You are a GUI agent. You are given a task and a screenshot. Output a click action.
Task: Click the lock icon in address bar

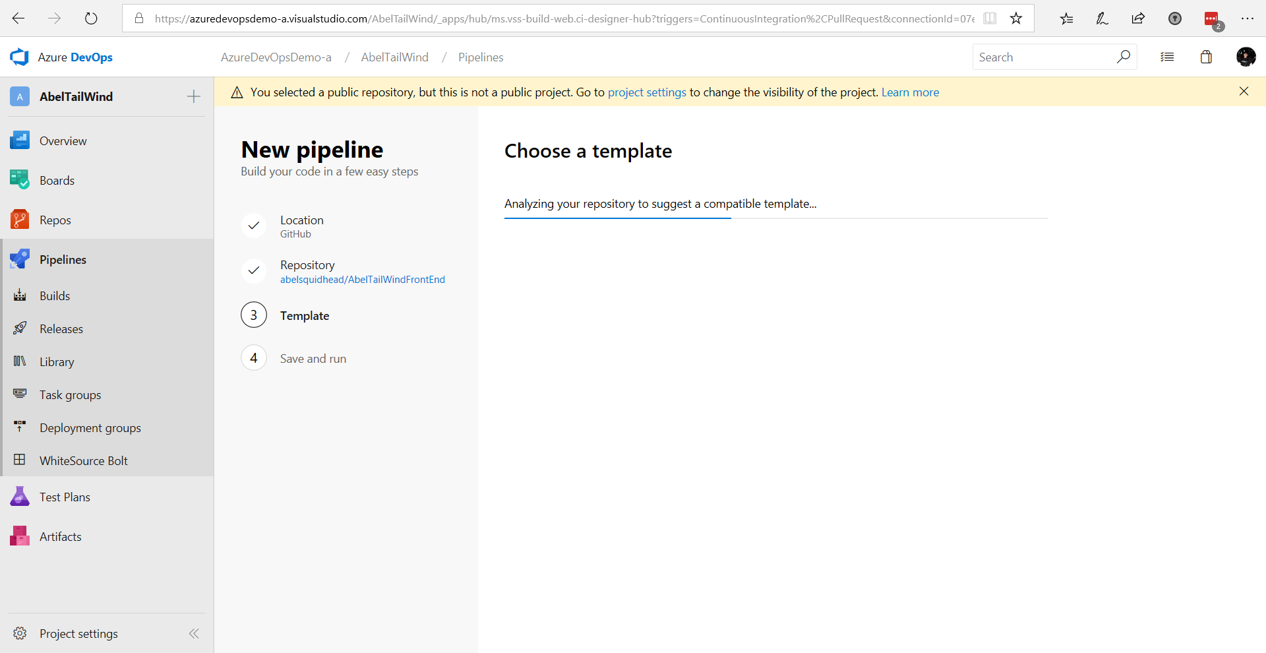[139, 18]
